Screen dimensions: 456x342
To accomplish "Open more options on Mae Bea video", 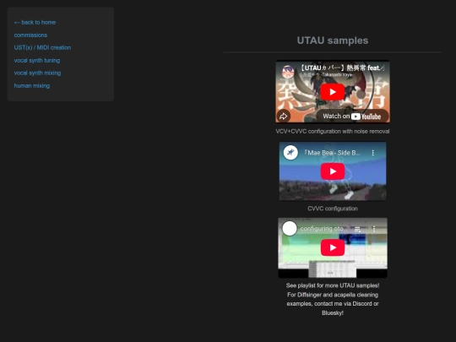I will [373, 153].
